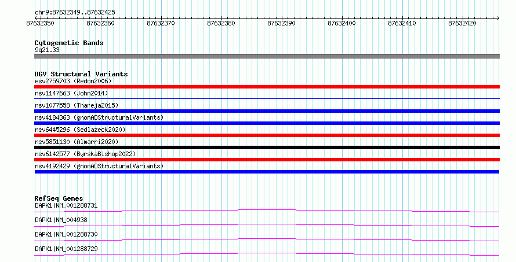
Task: Click the thin blue nsv1147663 variant line
Action: tap(267, 98)
